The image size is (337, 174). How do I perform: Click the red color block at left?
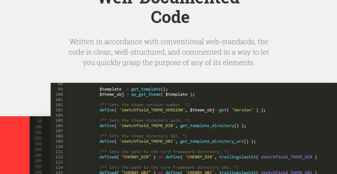(15, 145)
